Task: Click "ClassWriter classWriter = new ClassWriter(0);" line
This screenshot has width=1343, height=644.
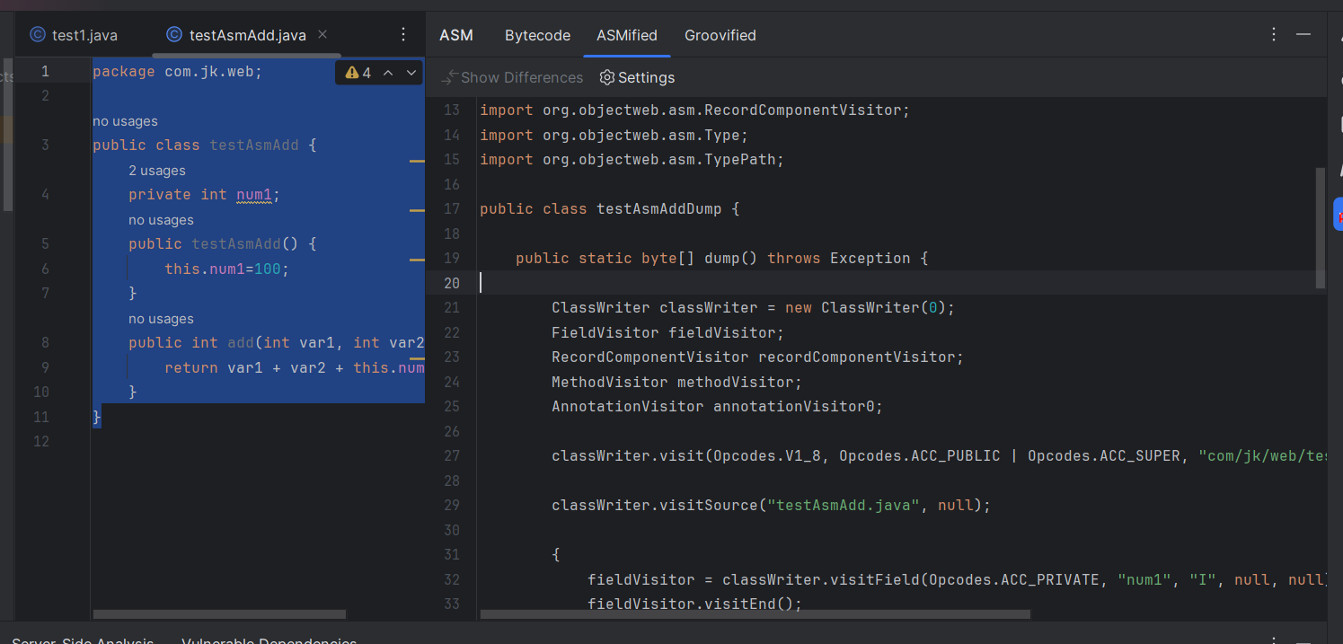Action: tap(753, 307)
